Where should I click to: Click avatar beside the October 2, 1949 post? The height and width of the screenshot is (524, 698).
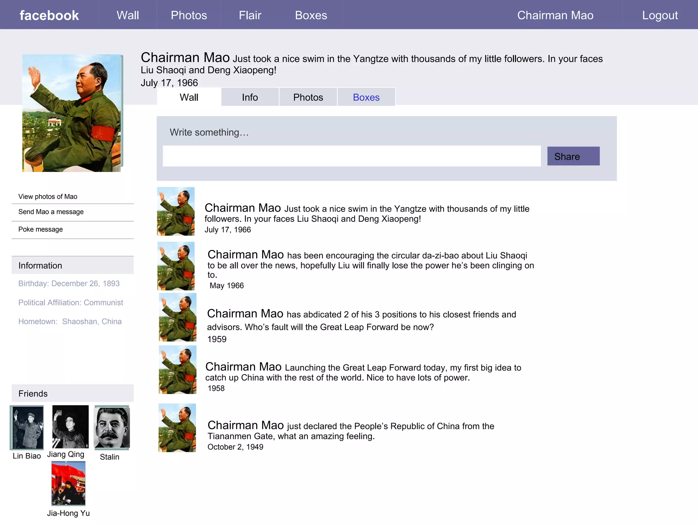point(177,428)
